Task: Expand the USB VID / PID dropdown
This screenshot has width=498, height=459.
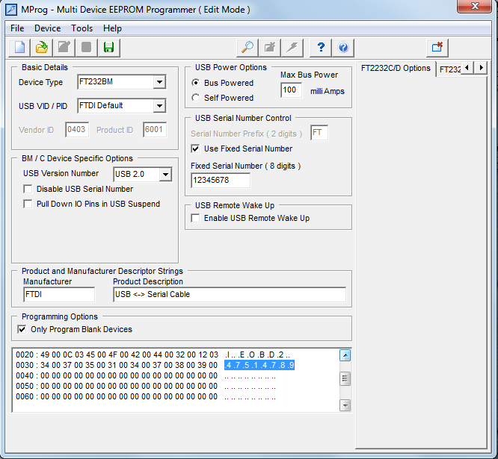Action: [x=159, y=106]
